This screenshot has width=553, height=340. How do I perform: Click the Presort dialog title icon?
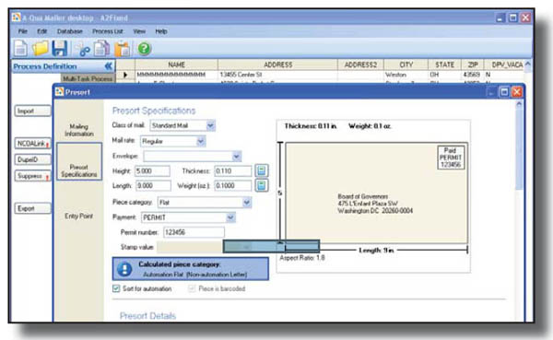59,92
